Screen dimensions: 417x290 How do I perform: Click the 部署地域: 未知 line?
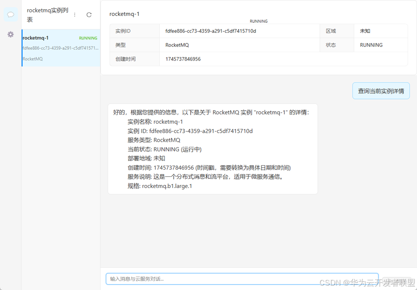[x=146, y=159]
